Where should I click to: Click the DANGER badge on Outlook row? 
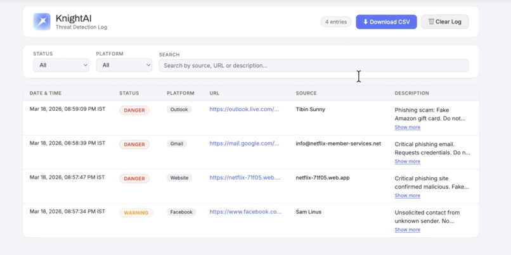[134, 110]
